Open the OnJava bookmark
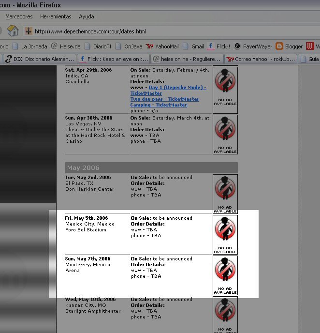This screenshot has width=320, height=333. pos(129,46)
